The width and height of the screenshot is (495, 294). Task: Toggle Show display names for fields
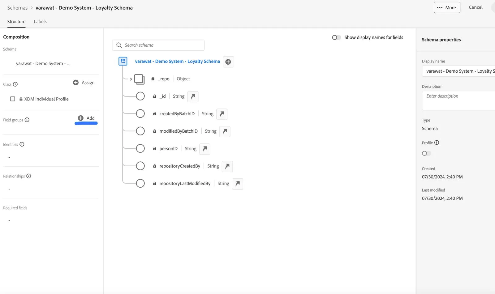click(336, 37)
